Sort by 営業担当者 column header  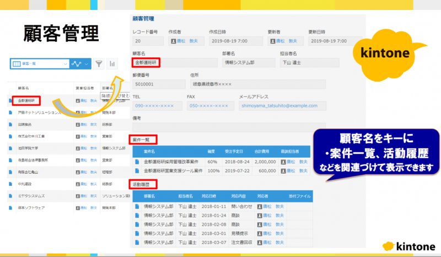85,88
